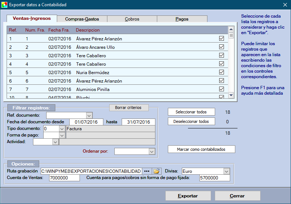Uncheck the checkbox for Nuria Bermúdez row
291x204 pixels.
pos(221,72)
